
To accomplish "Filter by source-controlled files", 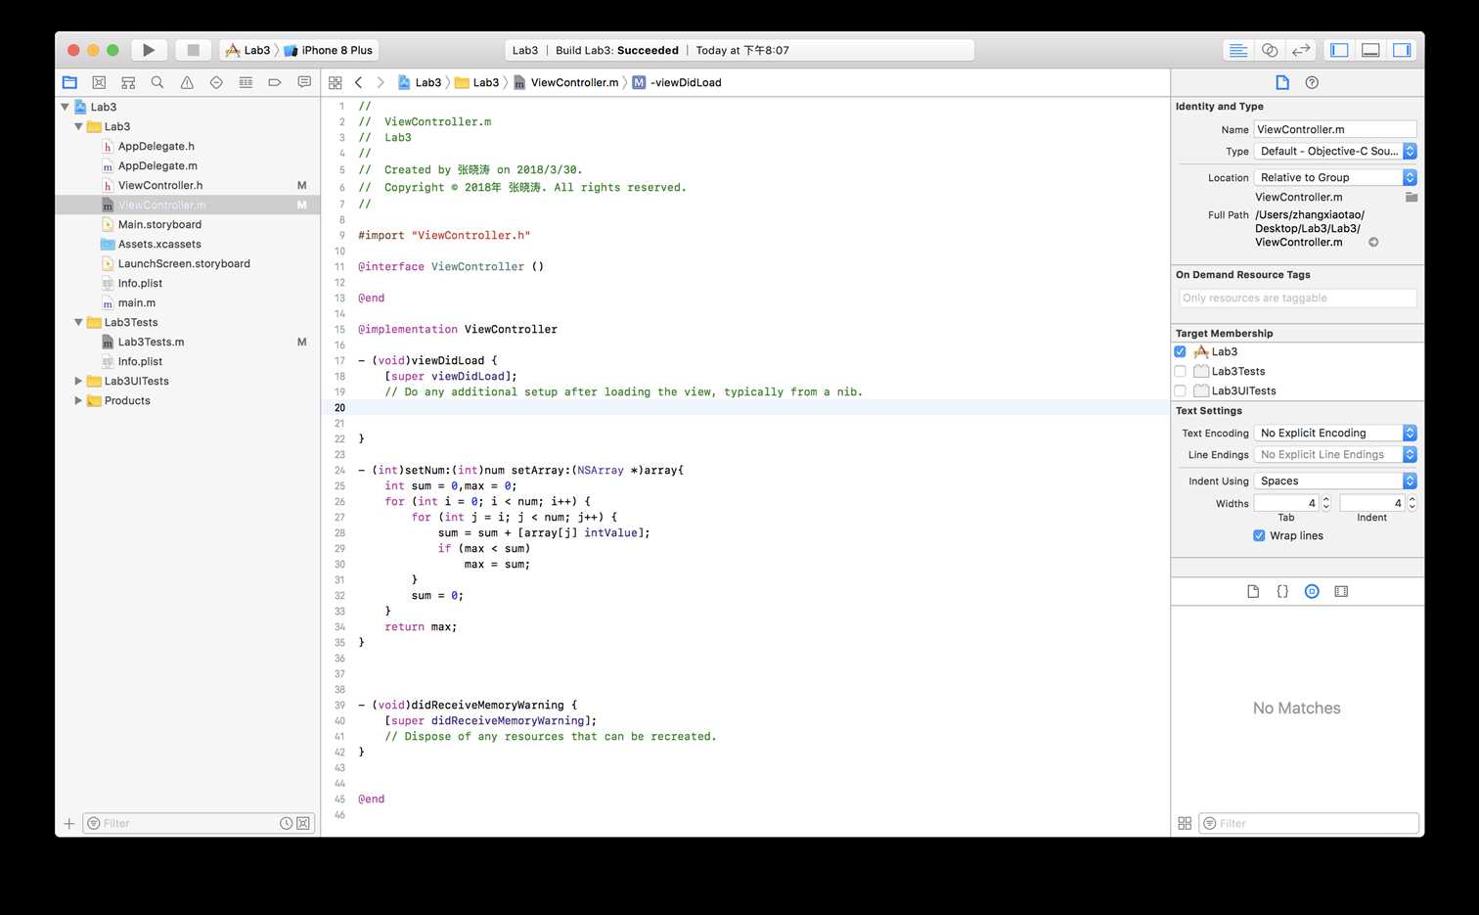I will point(303,823).
